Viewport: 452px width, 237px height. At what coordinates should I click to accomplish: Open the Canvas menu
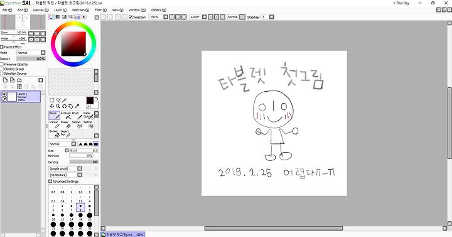click(41, 10)
